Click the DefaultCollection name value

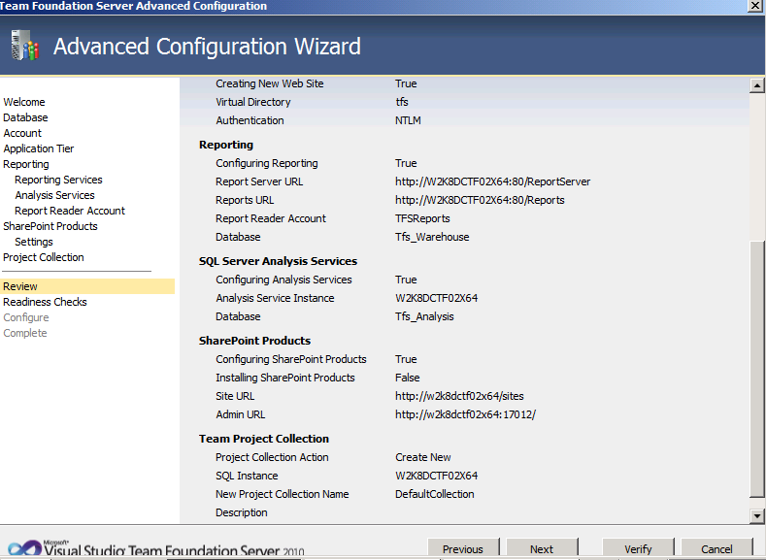(434, 494)
